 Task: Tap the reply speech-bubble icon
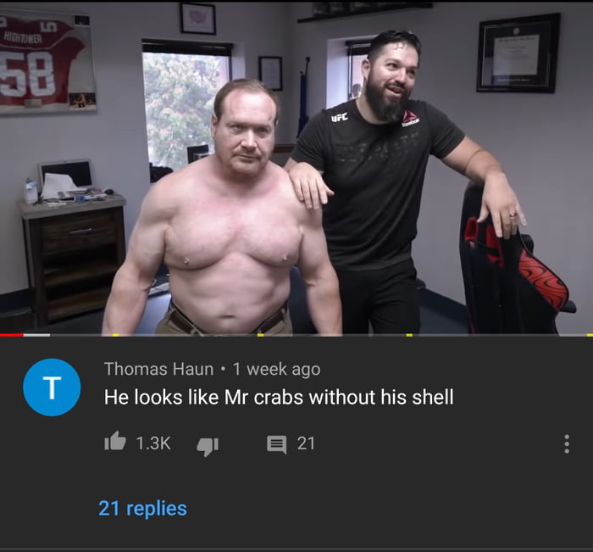(x=276, y=444)
